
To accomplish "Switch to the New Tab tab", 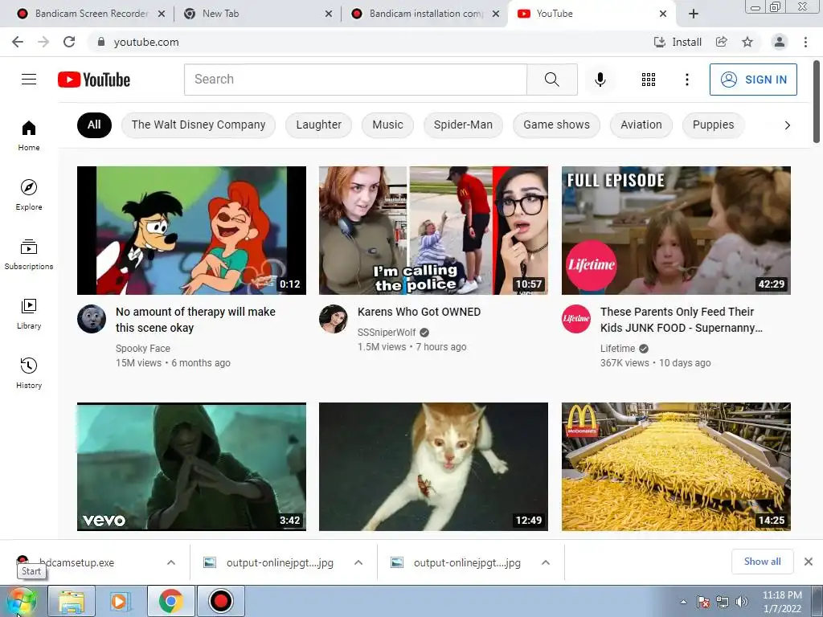I will coord(257,14).
